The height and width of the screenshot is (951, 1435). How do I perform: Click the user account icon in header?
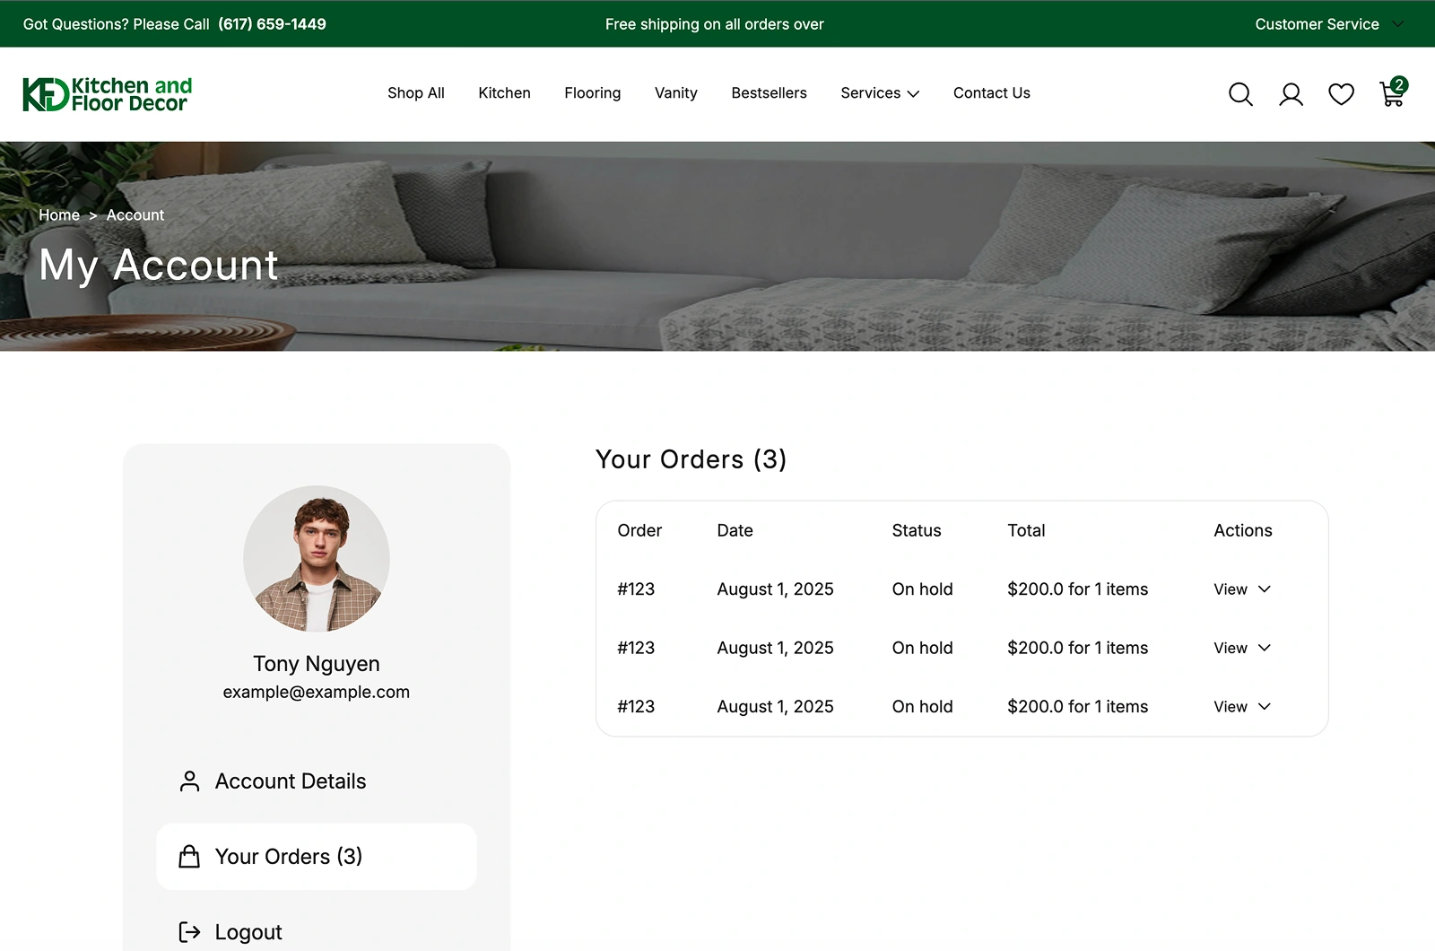[x=1291, y=94]
